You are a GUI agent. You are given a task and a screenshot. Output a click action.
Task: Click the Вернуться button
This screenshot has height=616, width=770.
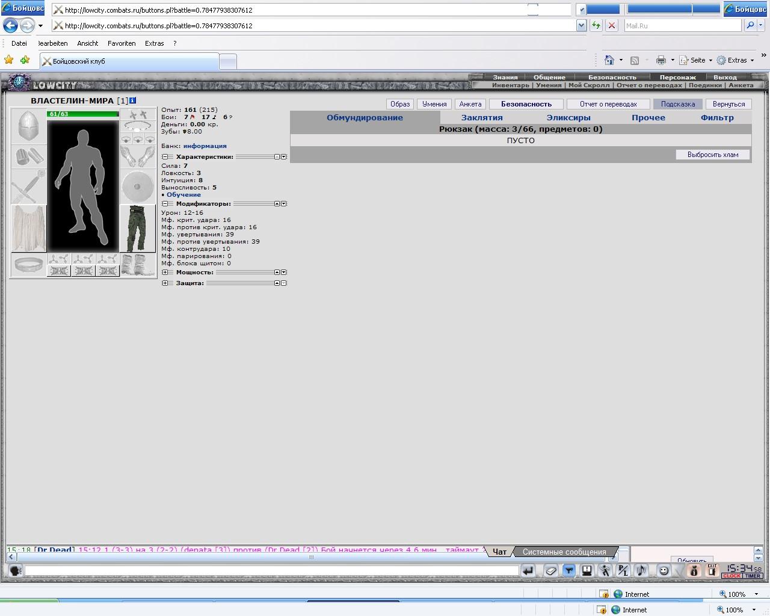coord(728,104)
